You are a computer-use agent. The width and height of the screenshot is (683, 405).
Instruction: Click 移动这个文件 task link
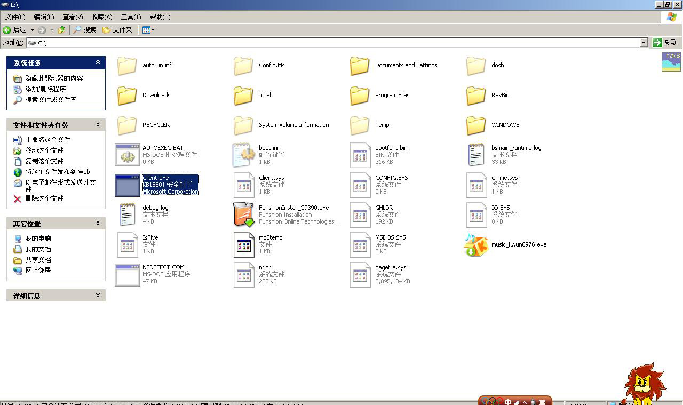pos(44,150)
